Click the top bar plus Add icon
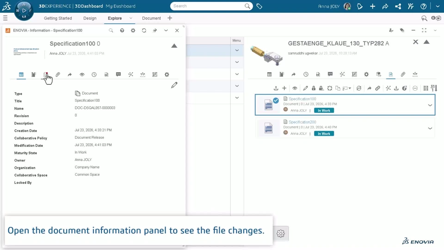Image resolution: width=444 pixels, height=250 pixels. pyautogui.click(x=373, y=6)
